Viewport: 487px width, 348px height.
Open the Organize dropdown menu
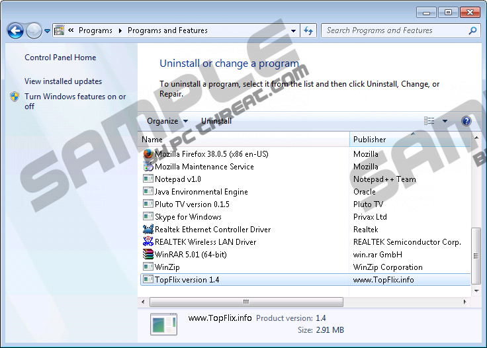tap(167, 121)
